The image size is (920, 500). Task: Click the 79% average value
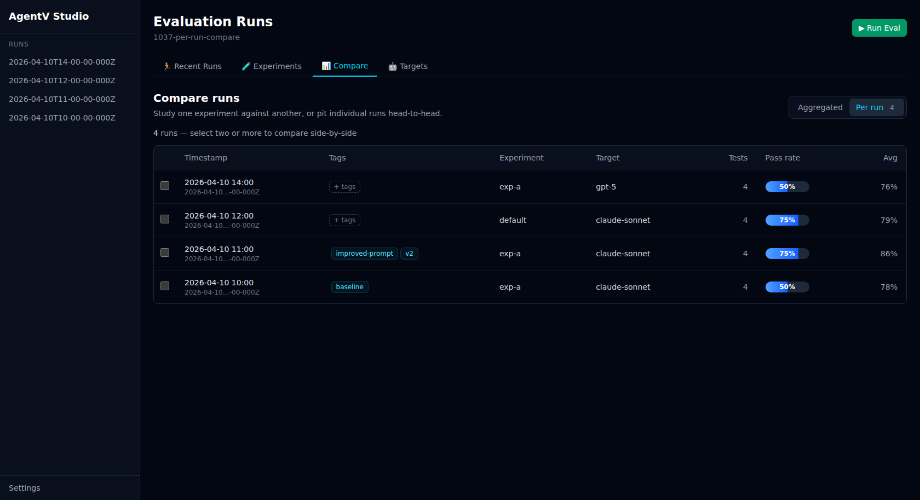[889, 220]
